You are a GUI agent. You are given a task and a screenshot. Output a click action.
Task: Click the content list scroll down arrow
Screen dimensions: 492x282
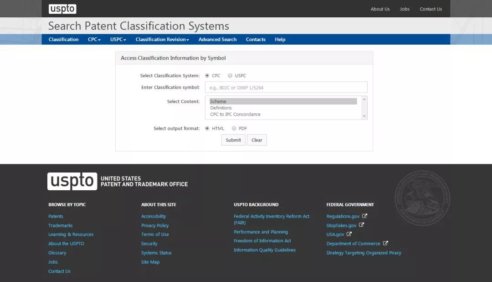[x=364, y=116]
